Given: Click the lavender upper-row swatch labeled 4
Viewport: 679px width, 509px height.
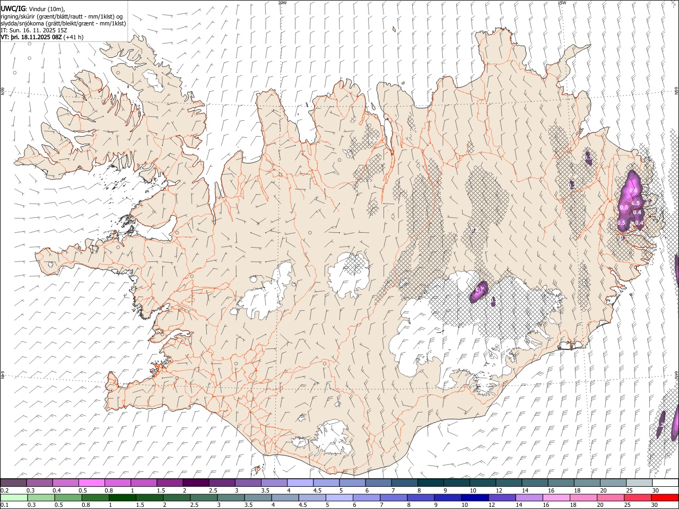Looking at the screenshot, I should [x=300, y=482].
